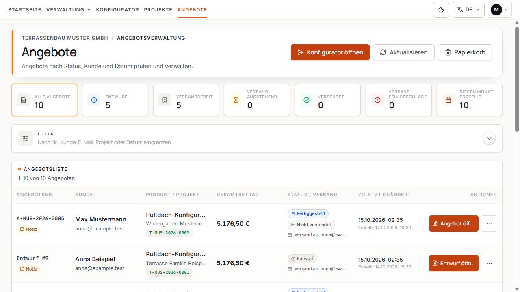Filter by Versandbereit card icon
520x292 pixels.
[x=165, y=100]
